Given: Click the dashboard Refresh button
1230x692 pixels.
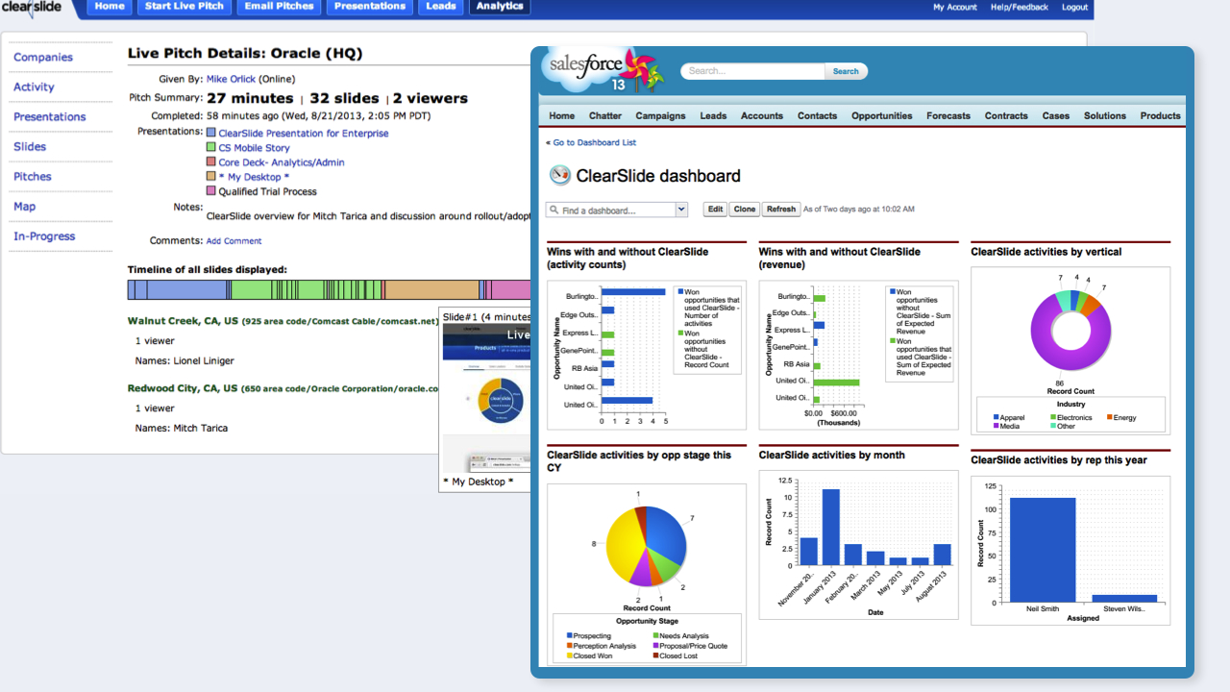Looking at the screenshot, I should [781, 209].
